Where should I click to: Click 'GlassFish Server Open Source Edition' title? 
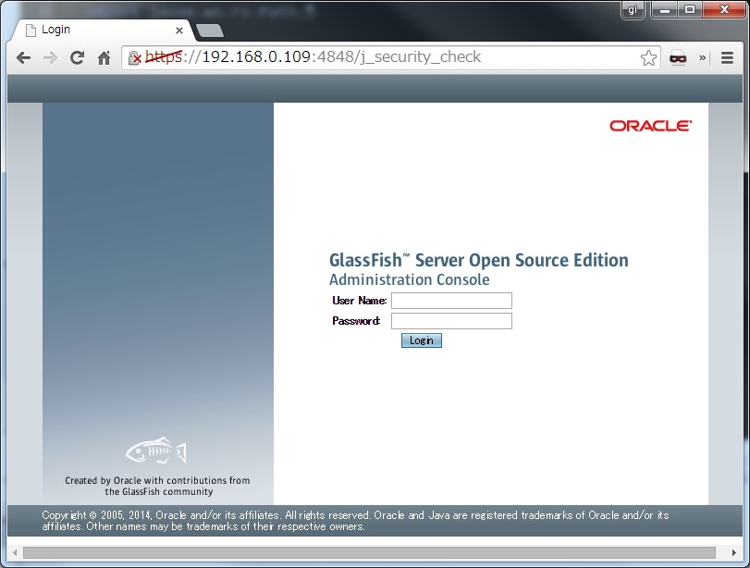pyautogui.click(x=479, y=260)
